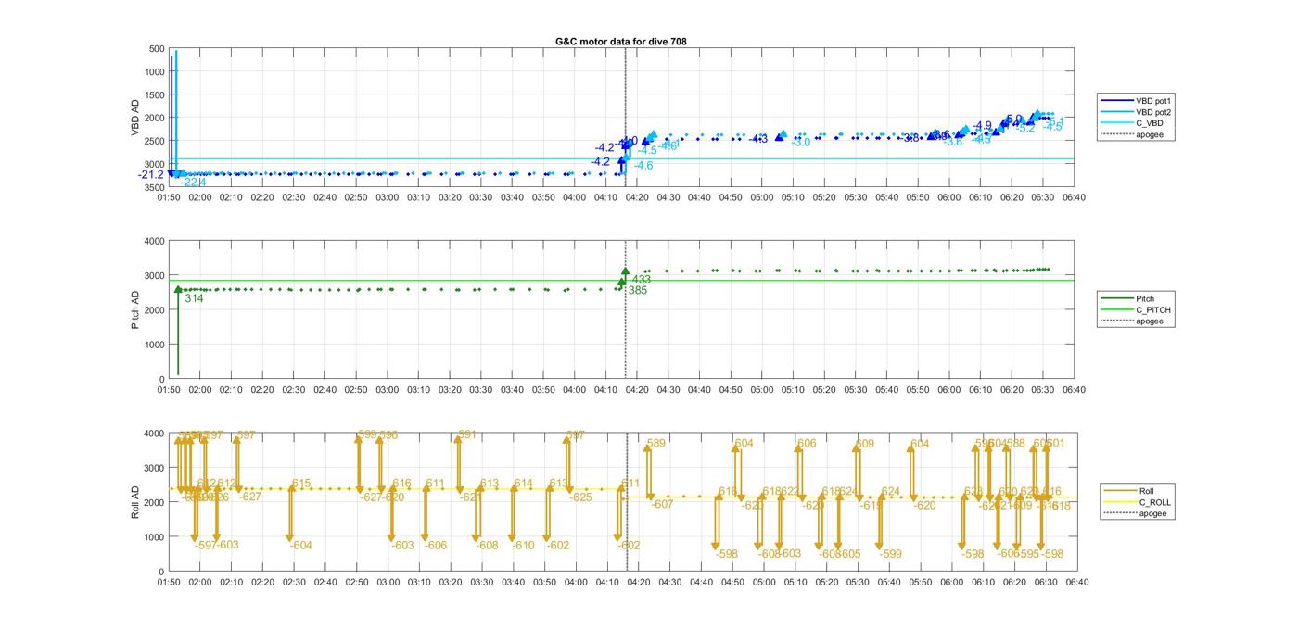Click the "-604" roll data label
This screenshot has width=1298, height=642.
click(300, 545)
